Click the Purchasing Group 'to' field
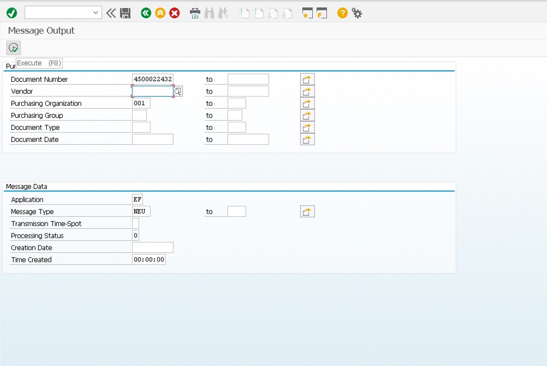The image size is (547, 366). click(235, 116)
